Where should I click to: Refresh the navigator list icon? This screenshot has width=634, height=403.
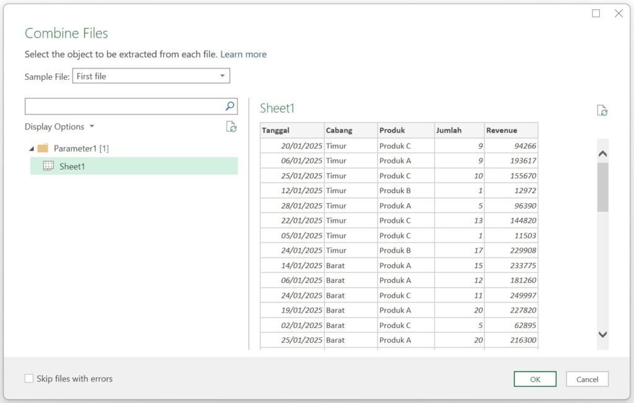coord(231,127)
